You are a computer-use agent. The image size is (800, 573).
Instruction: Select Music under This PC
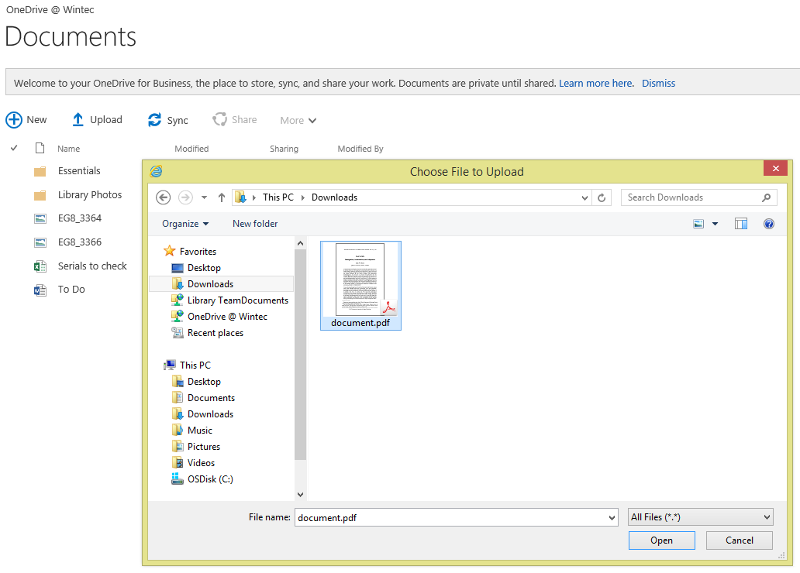point(199,431)
